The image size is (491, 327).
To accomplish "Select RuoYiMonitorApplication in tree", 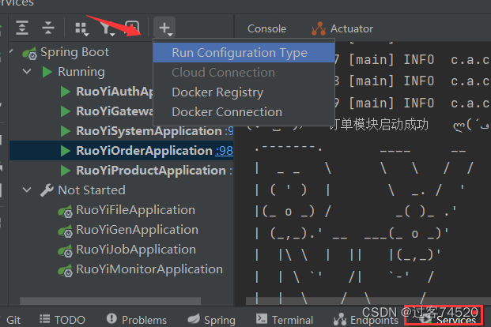I will 149,269.
